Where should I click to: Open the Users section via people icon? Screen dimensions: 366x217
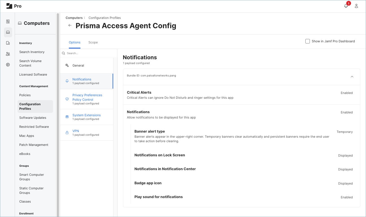(8, 54)
